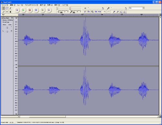This screenshot has height=125, width=162.
Task: Toggle the blue Pause button
Action: (36, 10)
